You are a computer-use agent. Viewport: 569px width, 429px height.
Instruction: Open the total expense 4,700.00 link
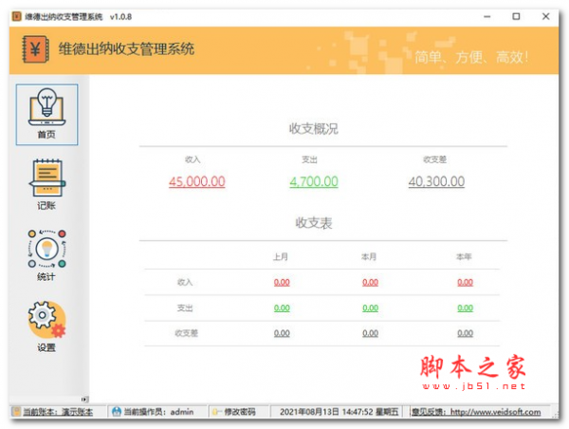[x=313, y=181]
